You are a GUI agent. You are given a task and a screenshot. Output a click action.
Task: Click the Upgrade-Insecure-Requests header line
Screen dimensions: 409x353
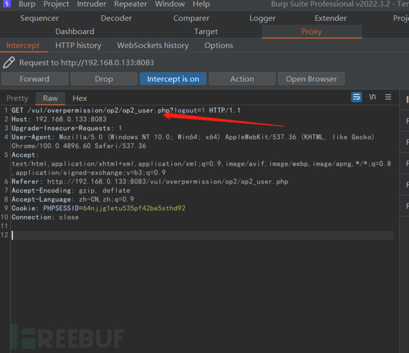click(x=66, y=128)
